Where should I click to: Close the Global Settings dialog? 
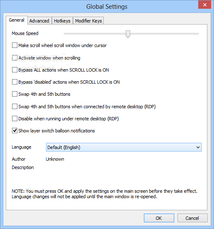coord(205,5)
